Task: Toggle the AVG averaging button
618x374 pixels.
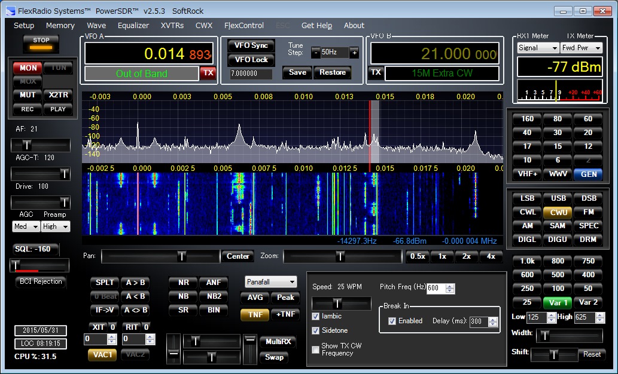Action: (x=255, y=298)
